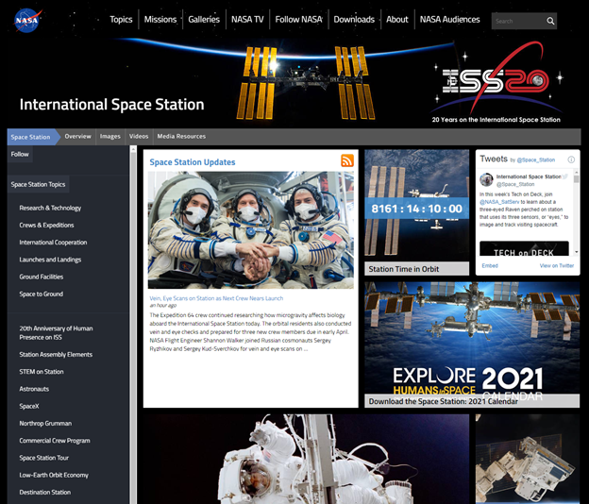Switch to the Overview tab
The width and height of the screenshot is (589, 504).
77,136
